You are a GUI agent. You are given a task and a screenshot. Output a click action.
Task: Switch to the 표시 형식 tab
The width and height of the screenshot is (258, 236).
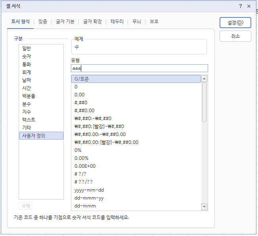pyautogui.click(x=20, y=21)
